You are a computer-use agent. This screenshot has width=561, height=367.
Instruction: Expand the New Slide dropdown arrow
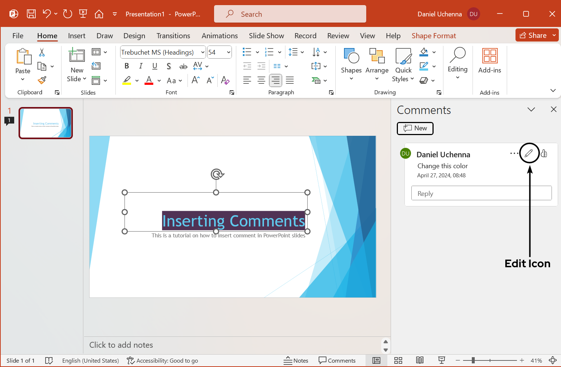point(84,79)
